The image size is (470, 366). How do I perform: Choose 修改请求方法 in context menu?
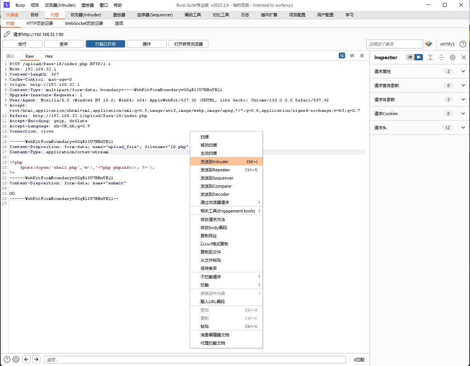[226, 219]
